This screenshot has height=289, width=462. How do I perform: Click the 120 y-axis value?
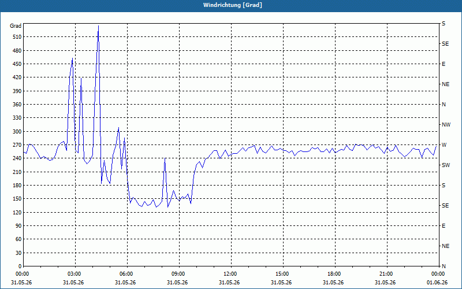click(17, 212)
